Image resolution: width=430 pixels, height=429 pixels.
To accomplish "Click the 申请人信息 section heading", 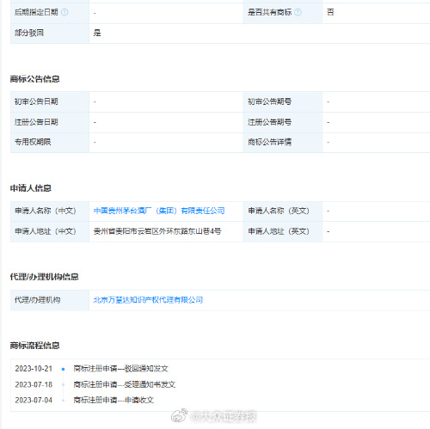I will tap(31, 188).
